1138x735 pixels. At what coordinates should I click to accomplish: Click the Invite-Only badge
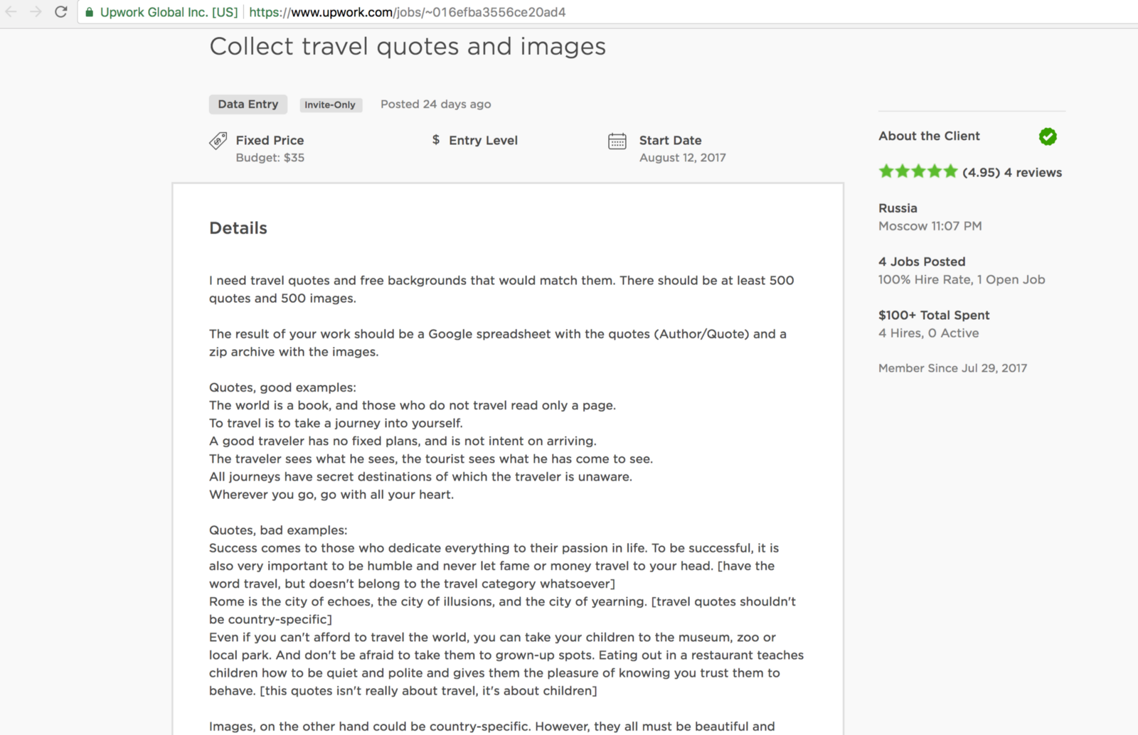pyautogui.click(x=330, y=105)
